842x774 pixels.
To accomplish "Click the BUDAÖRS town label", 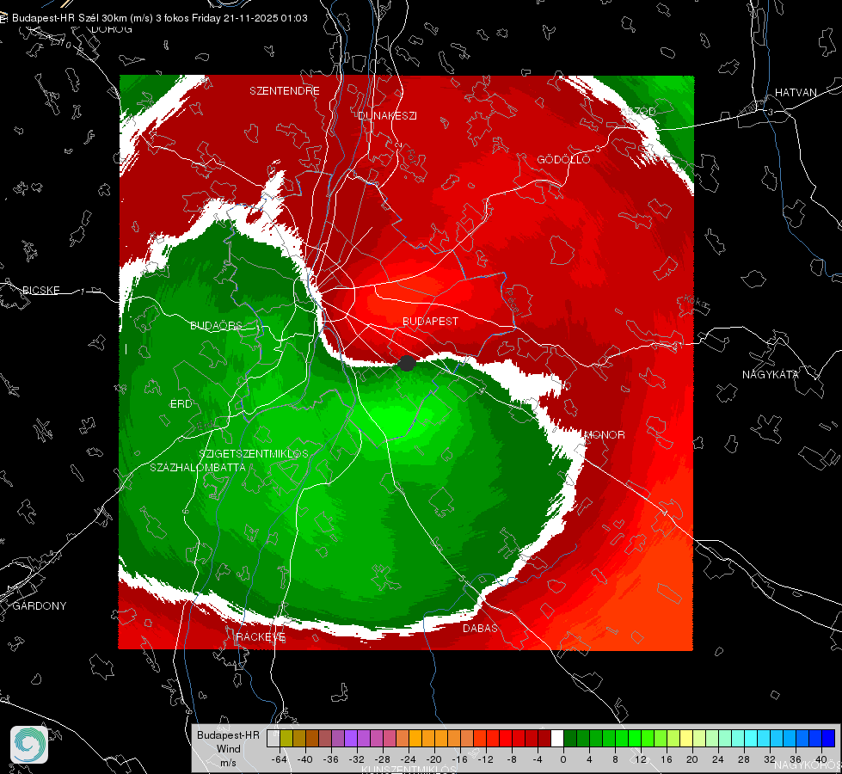I will point(217,325).
